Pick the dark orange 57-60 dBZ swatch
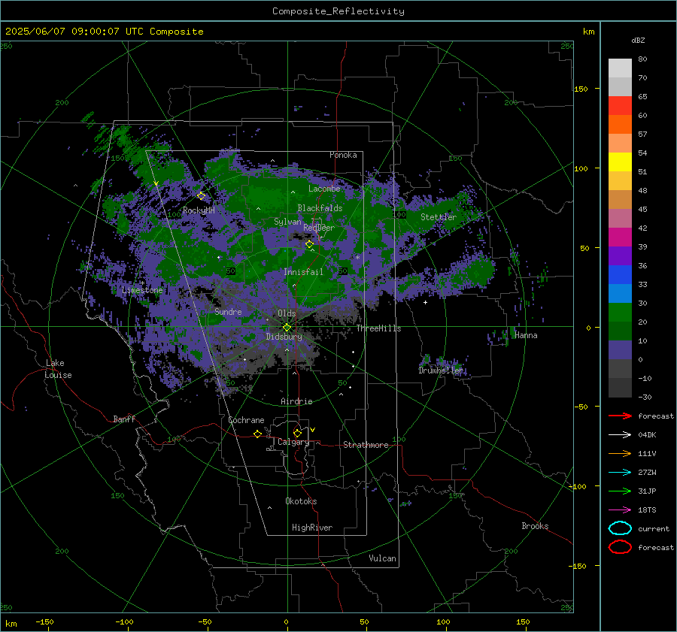This screenshot has width=677, height=632. [x=620, y=125]
